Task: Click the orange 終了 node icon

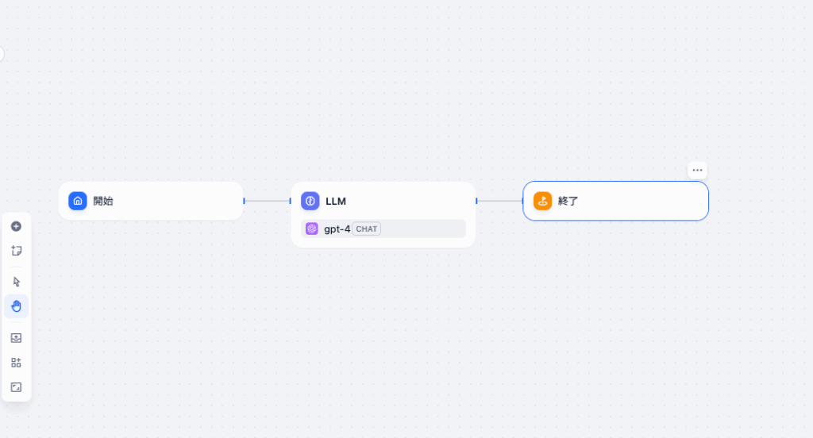Action: coord(542,201)
